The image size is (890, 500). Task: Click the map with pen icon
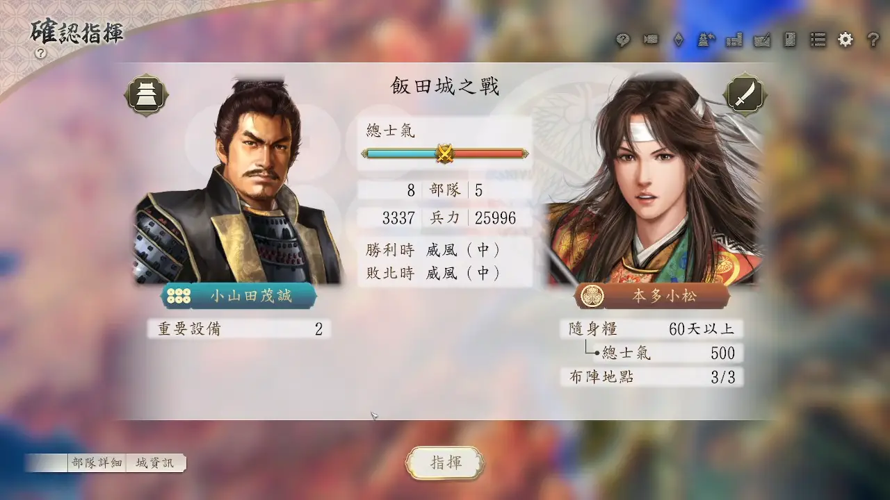(x=762, y=40)
